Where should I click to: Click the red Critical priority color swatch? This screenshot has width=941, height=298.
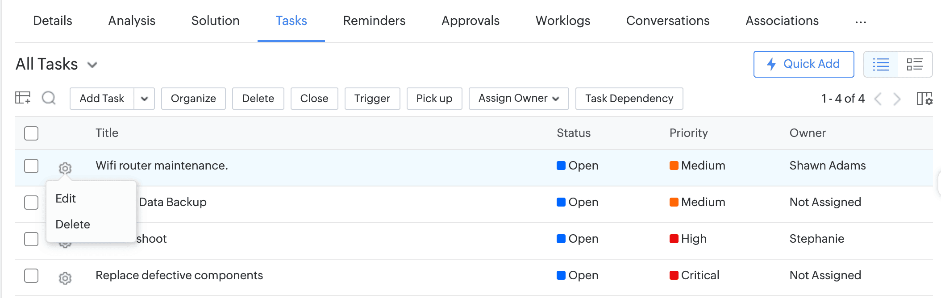tap(674, 275)
